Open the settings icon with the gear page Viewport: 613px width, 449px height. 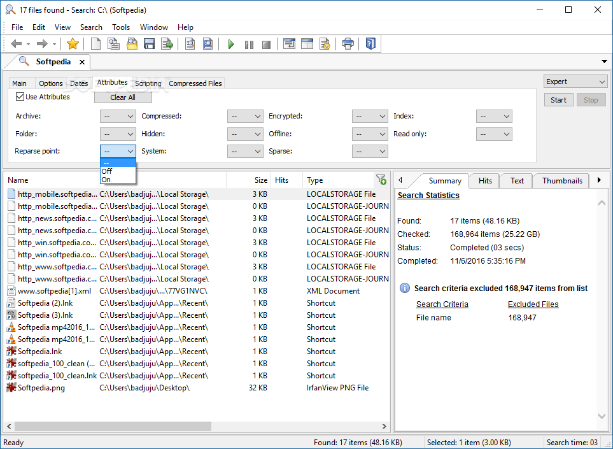325,44
